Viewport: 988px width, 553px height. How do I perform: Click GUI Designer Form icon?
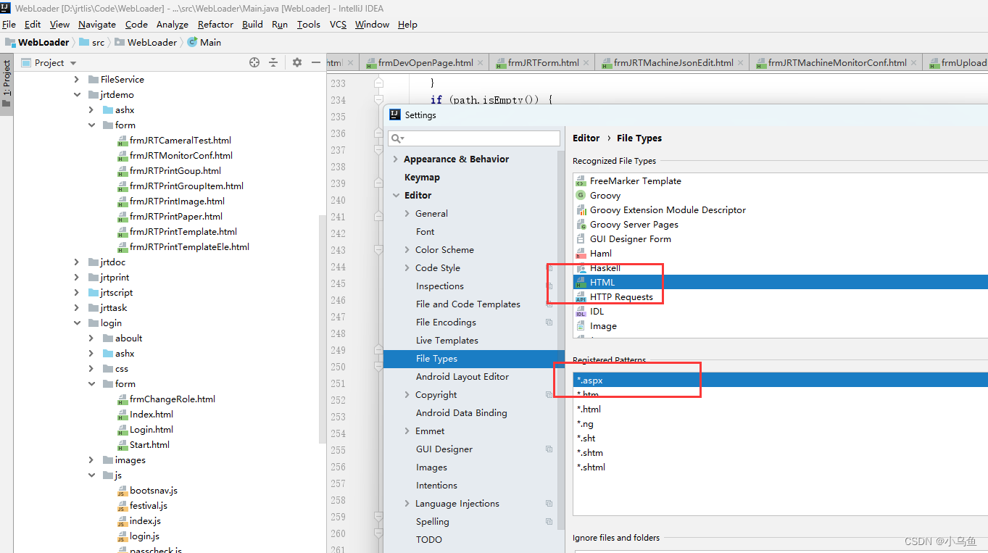(581, 239)
